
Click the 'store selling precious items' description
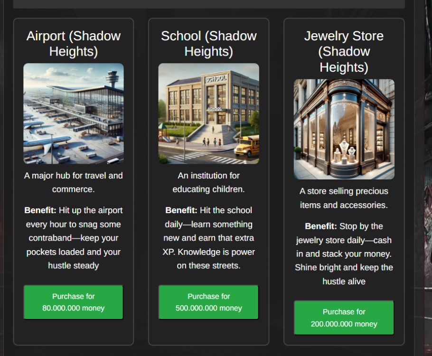tap(344, 198)
